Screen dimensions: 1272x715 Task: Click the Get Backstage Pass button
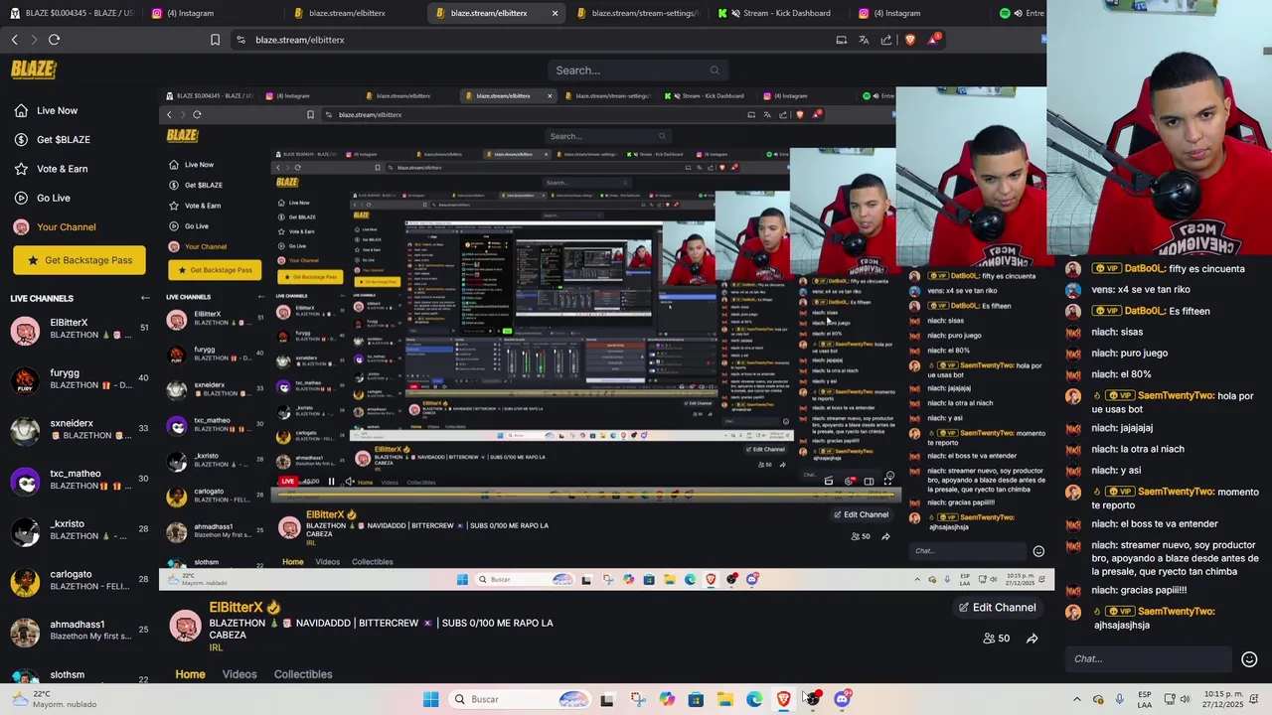pyautogui.click(x=79, y=260)
